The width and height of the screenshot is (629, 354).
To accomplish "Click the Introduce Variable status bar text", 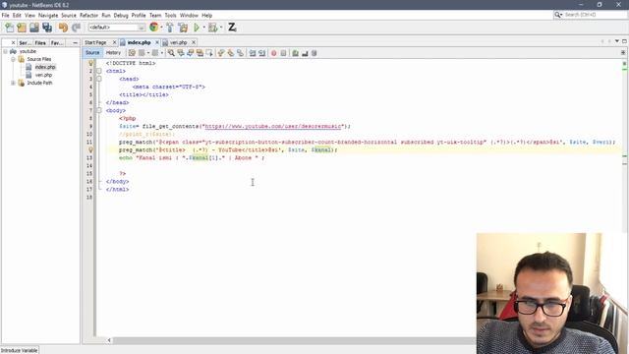I will [19, 350].
